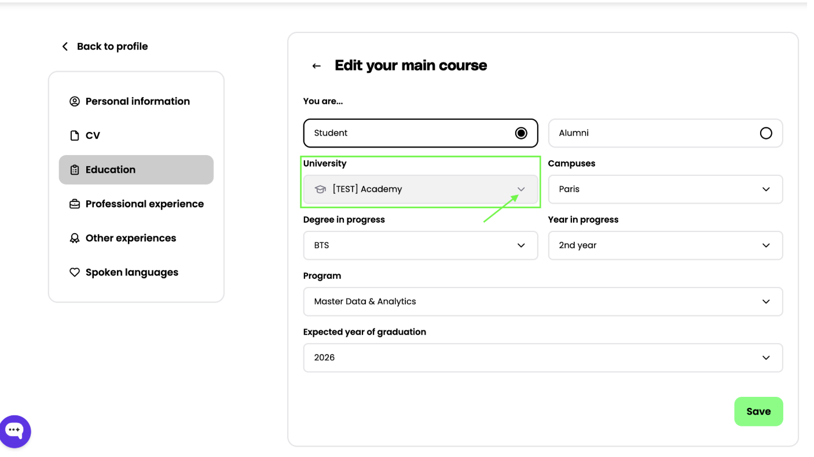The width and height of the screenshot is (814, 457).
Task: Click the Professional experience briefcase icon
Action: pyautogui.click(x=75, y=204)
